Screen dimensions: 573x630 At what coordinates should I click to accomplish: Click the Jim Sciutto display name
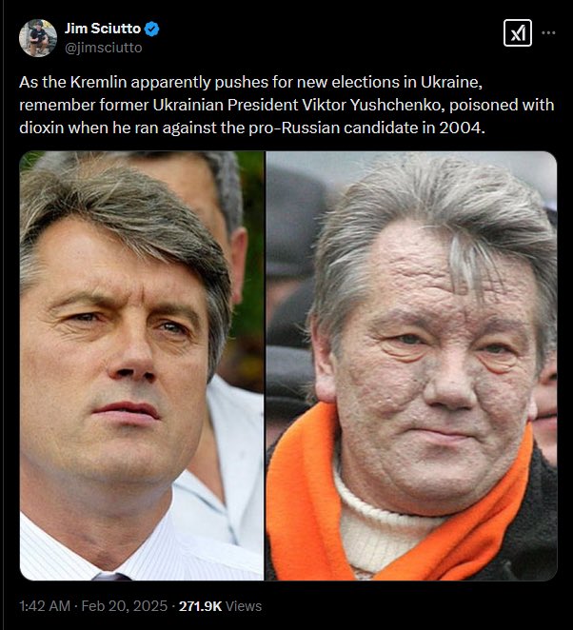103,29
